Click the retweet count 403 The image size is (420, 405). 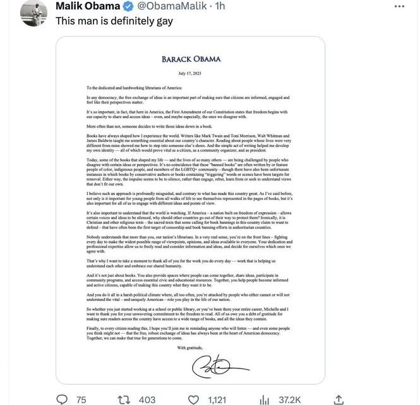pyautogui.click(x=147, y=399)
